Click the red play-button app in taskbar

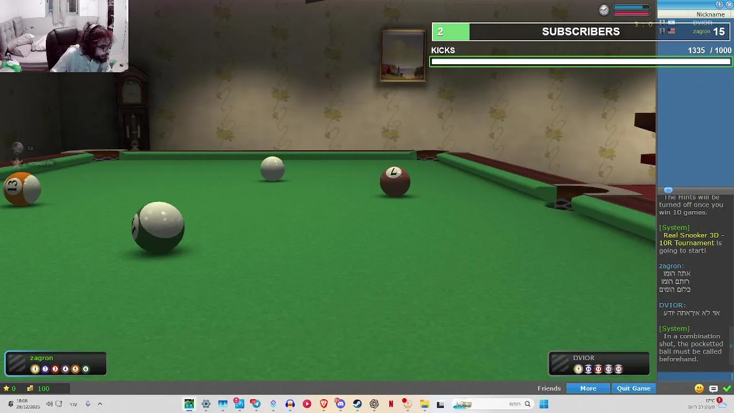(x=307, y=404)
